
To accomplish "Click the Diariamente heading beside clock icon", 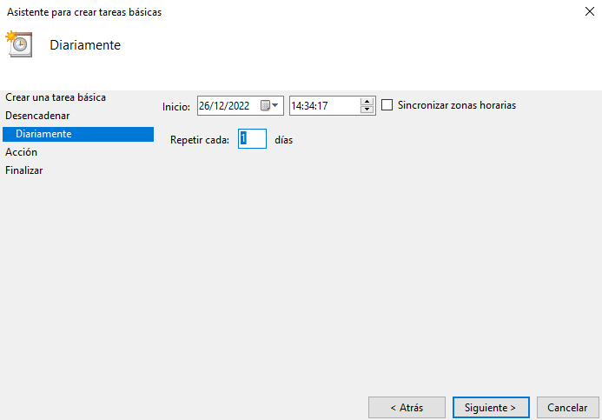I will point(85,45).
